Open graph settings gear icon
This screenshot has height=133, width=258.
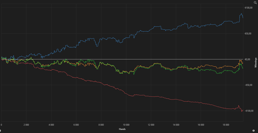pyautogui.click(x=0, y=130)
